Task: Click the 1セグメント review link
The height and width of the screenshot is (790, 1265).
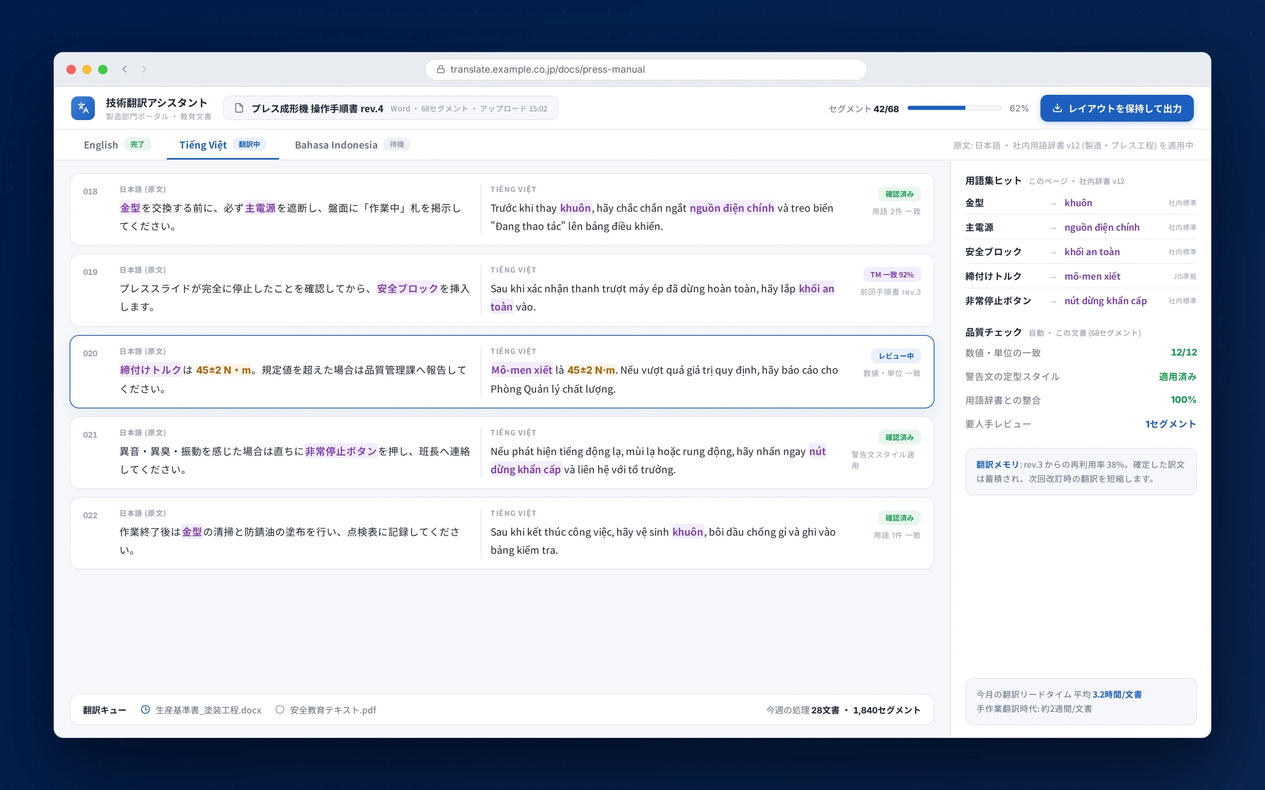Action: pos(1171,424)
